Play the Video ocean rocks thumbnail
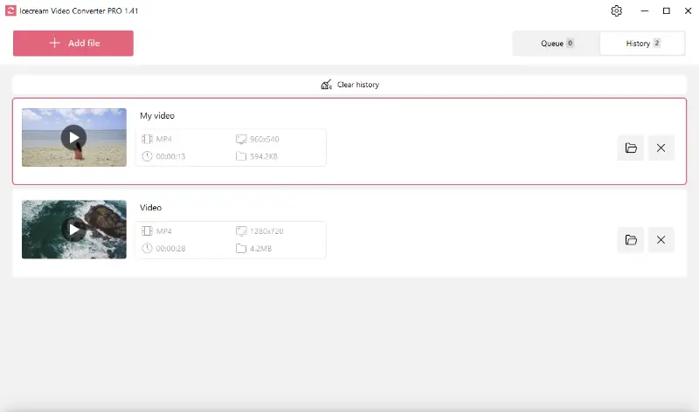This screenshot has height=412, width=699. [x=74, y=230]
